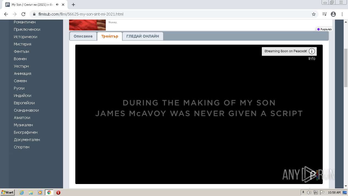Click the network tray icon

[x=316, y=192]
